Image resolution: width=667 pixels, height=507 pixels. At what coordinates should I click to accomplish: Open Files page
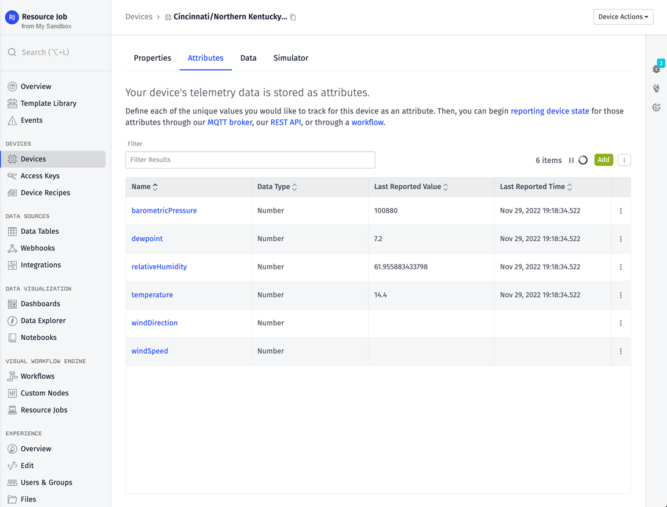pos(28,499)
